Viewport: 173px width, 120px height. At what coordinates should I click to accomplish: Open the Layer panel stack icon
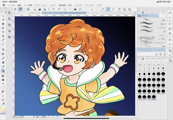(170, 18)
